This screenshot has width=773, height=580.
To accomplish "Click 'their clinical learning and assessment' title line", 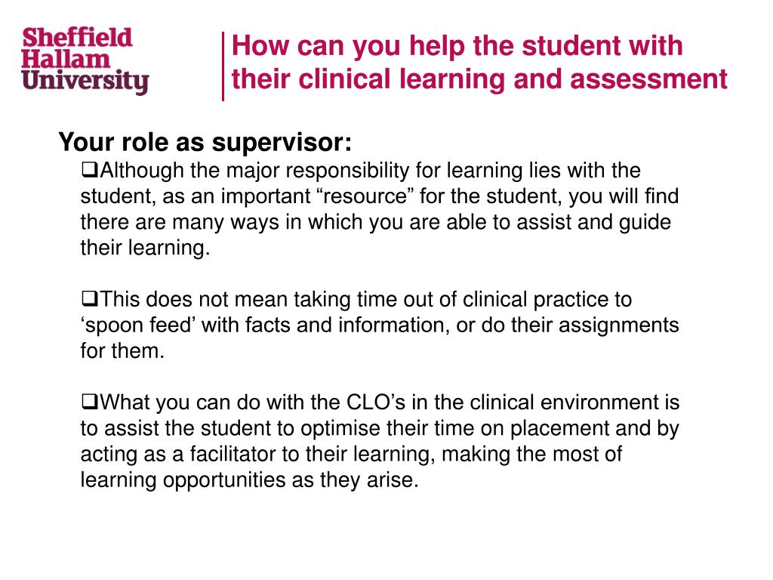I will [x=479, y=79].
